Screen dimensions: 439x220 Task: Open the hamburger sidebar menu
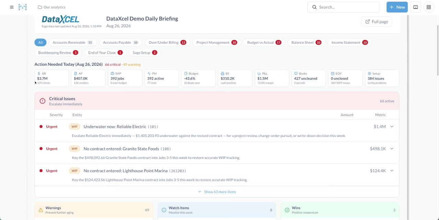coord(12,7)
